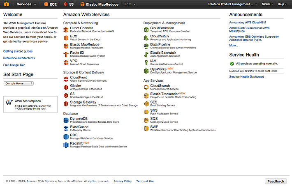Image resolution: width=292 pixels, height=186 pixels.
Task: Click the 'Updated: Apr 02 2013' timestamp text
Action: (x=253, y=71)
